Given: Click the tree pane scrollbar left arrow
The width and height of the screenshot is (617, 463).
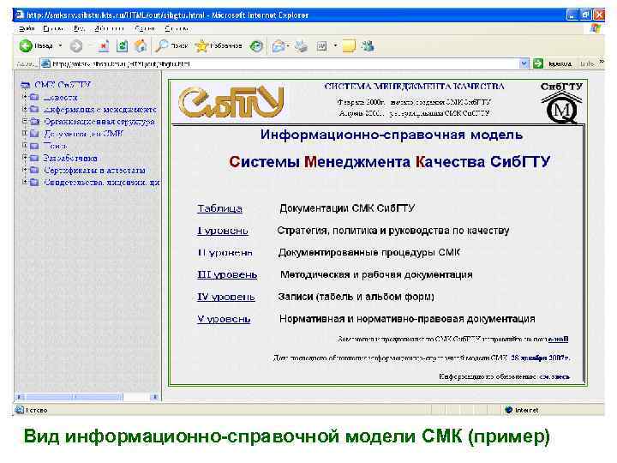Looking at the screenshot, I should (x=19, y=397).
